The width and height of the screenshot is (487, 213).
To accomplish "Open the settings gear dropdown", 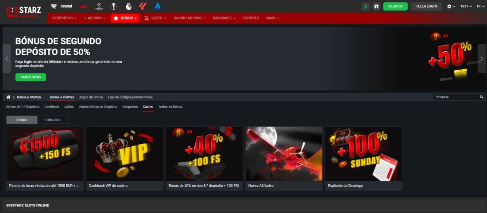I will point(451,6).
